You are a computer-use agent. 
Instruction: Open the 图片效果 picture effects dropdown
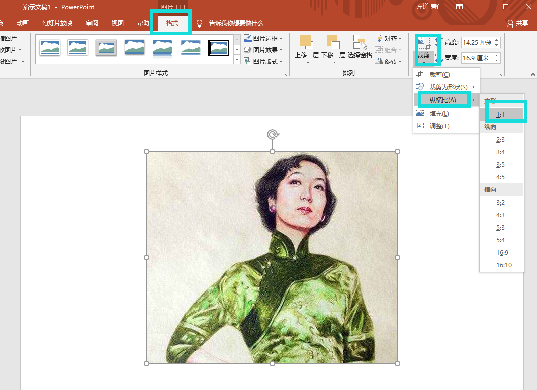coord(262,50)
